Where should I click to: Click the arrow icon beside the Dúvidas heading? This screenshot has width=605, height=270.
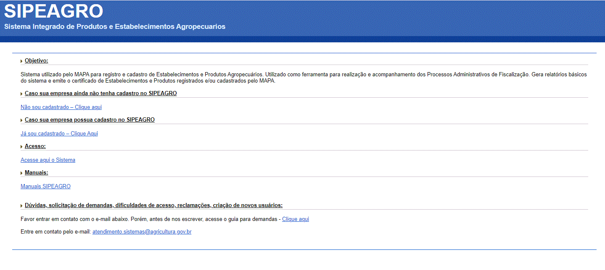point(21,206)
